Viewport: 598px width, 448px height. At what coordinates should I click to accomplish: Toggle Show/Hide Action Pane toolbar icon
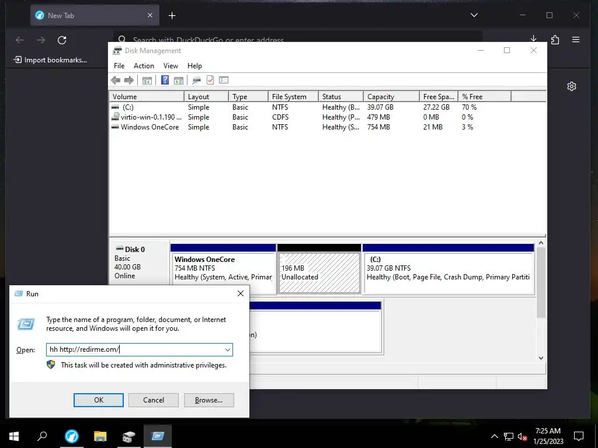pos(179,80)
